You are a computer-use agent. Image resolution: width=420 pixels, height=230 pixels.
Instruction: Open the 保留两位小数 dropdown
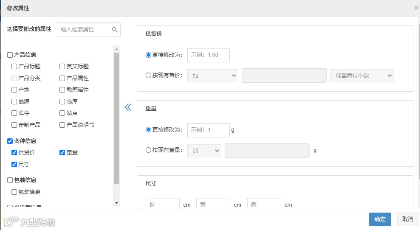coord(362,76)
